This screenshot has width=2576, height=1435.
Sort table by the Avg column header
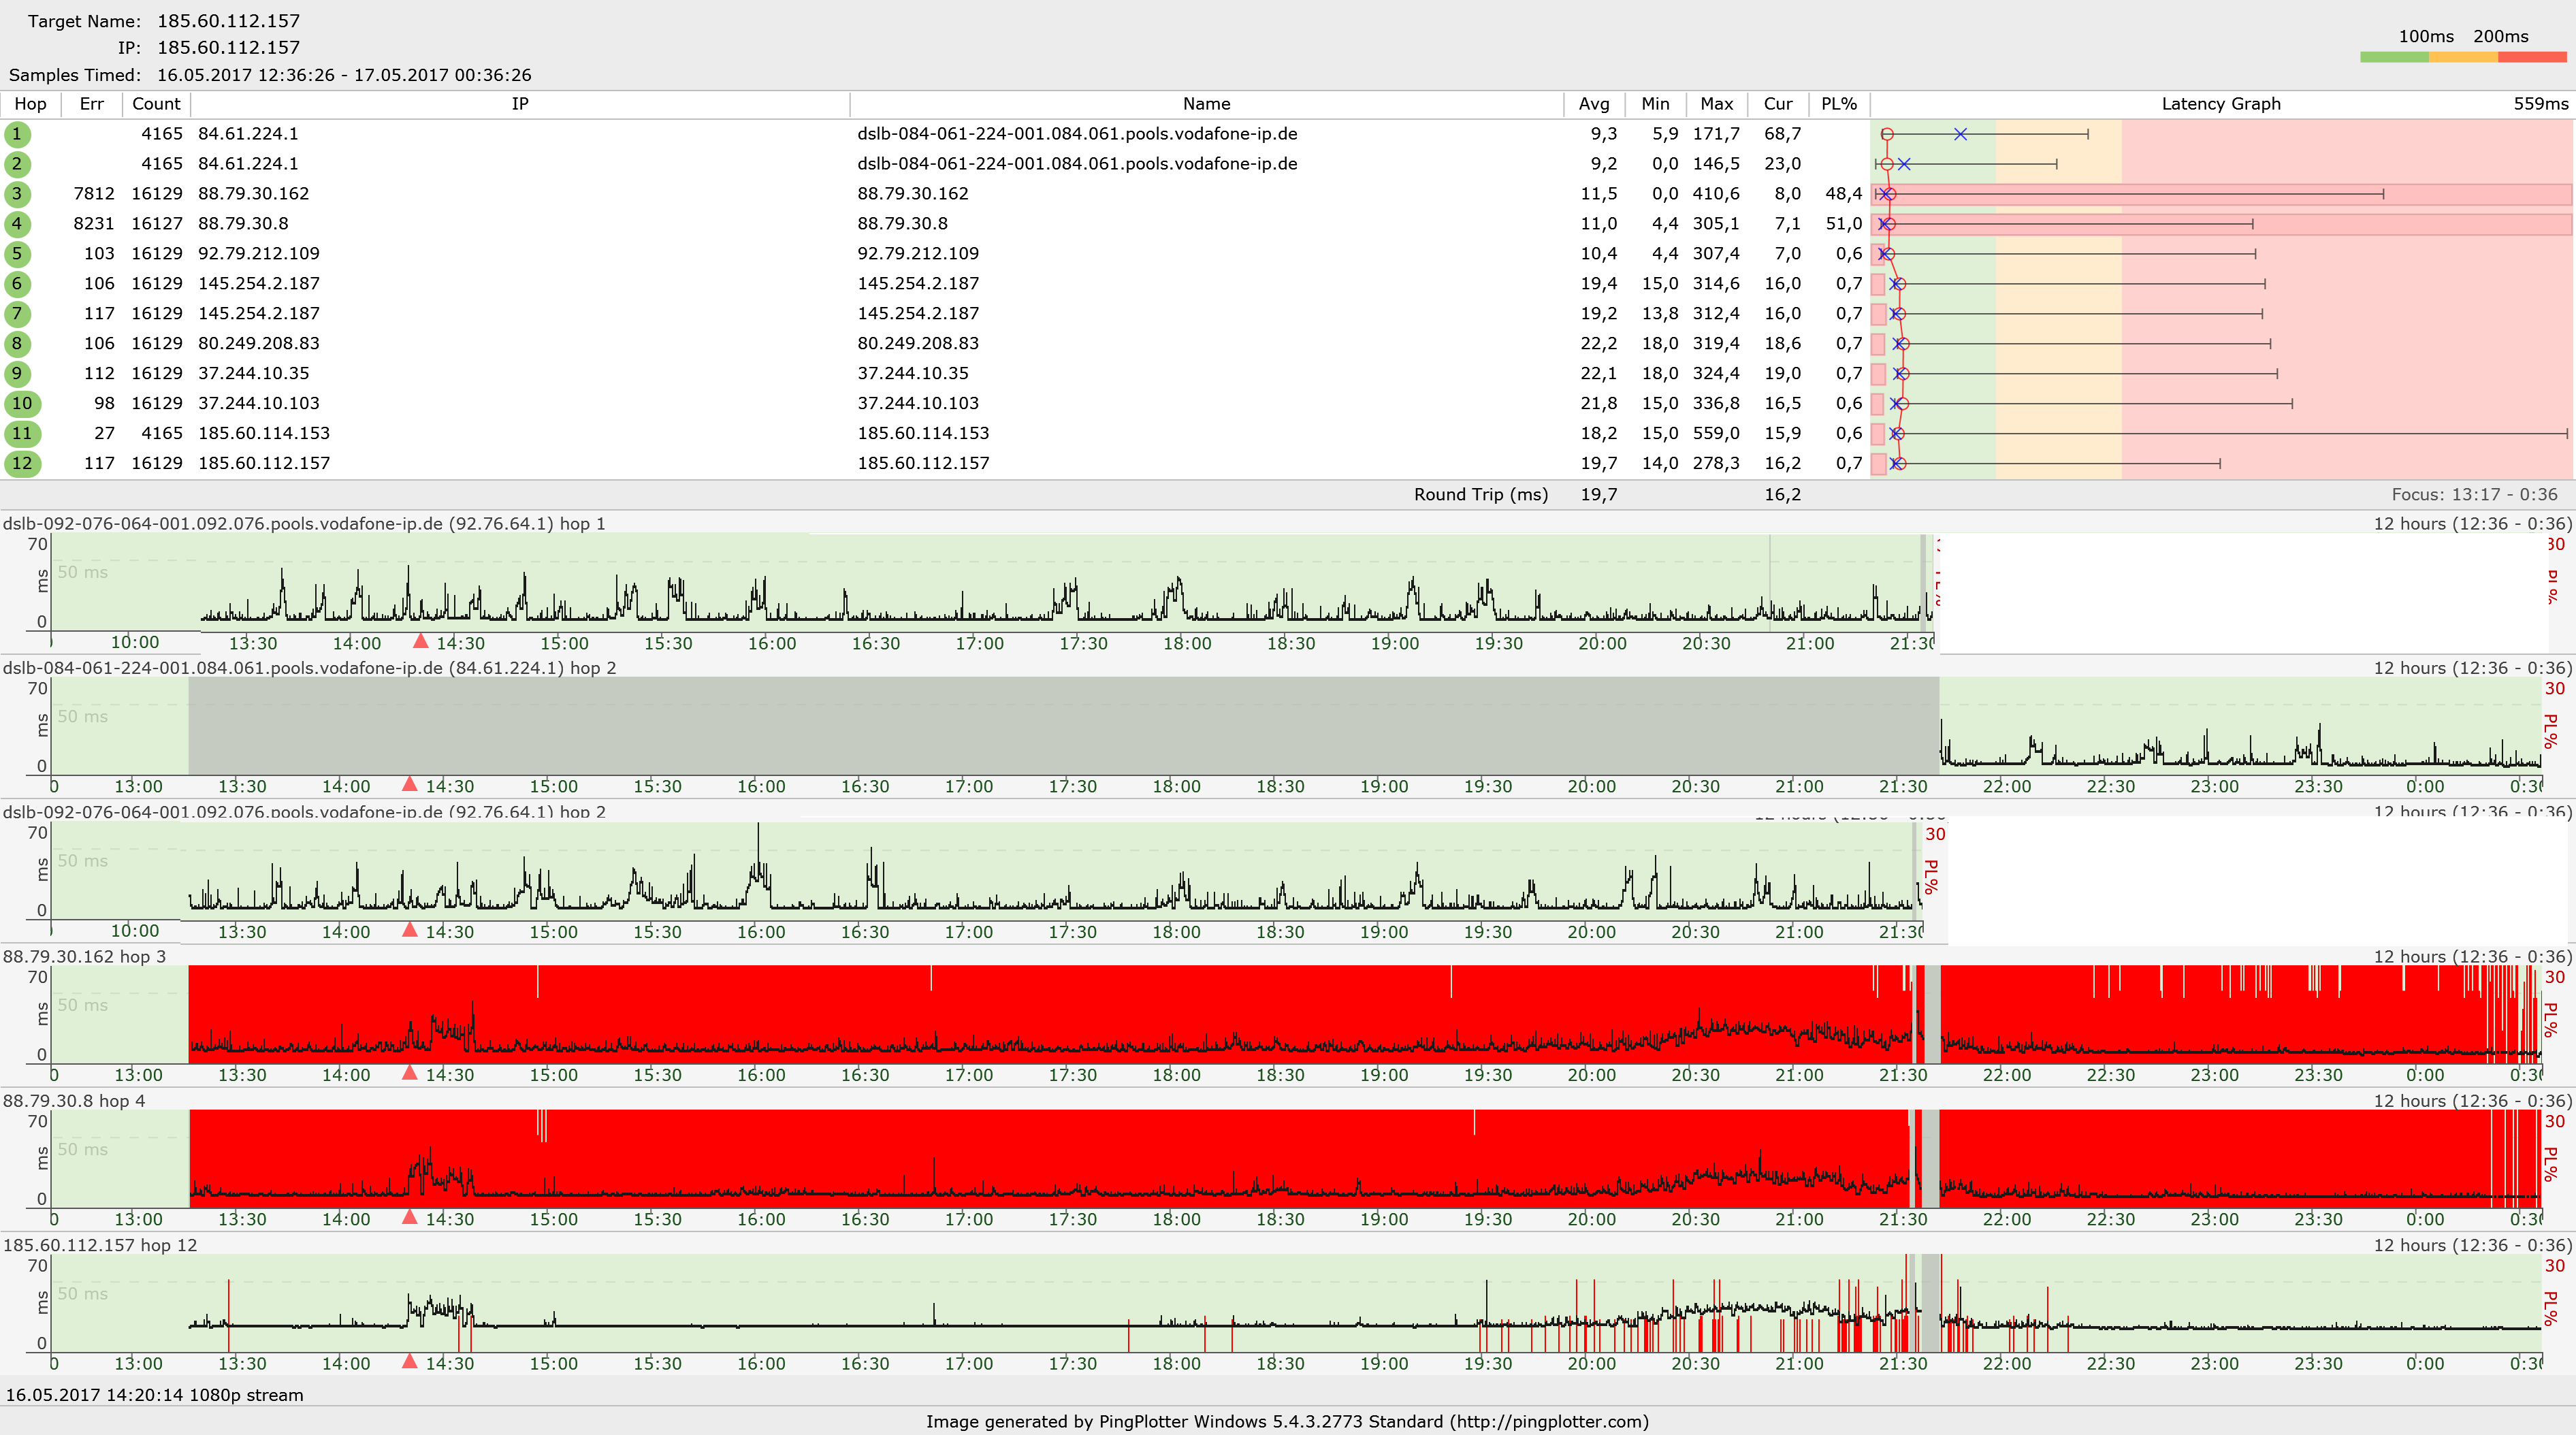pyautogui.click(x=1593, y=103)
